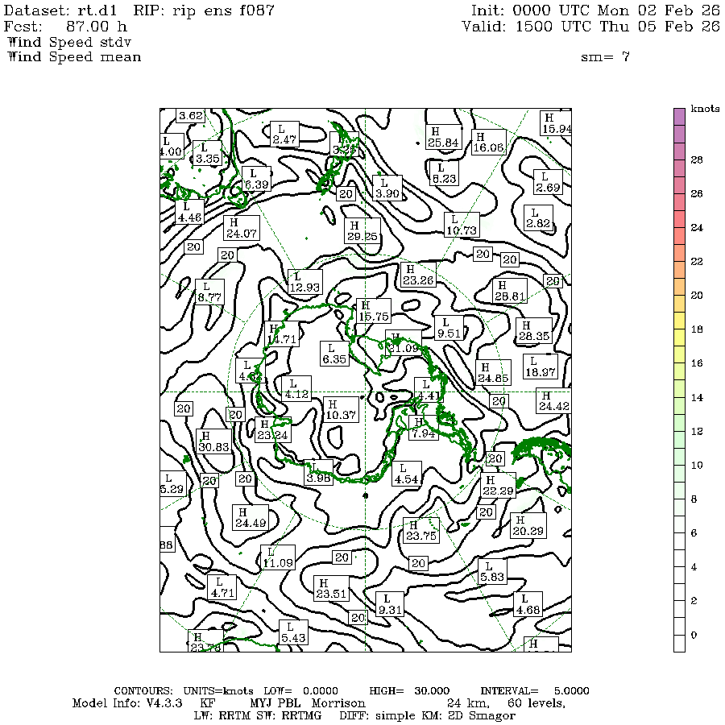Select the 'H 23.26' high marker
Screen dimensions: 725x725
[418, 275]
